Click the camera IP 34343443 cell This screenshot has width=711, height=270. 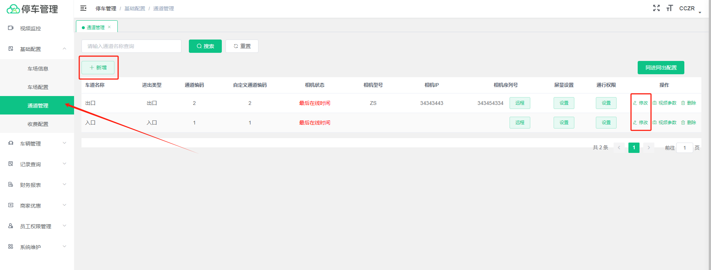click(x=431, y=103)
